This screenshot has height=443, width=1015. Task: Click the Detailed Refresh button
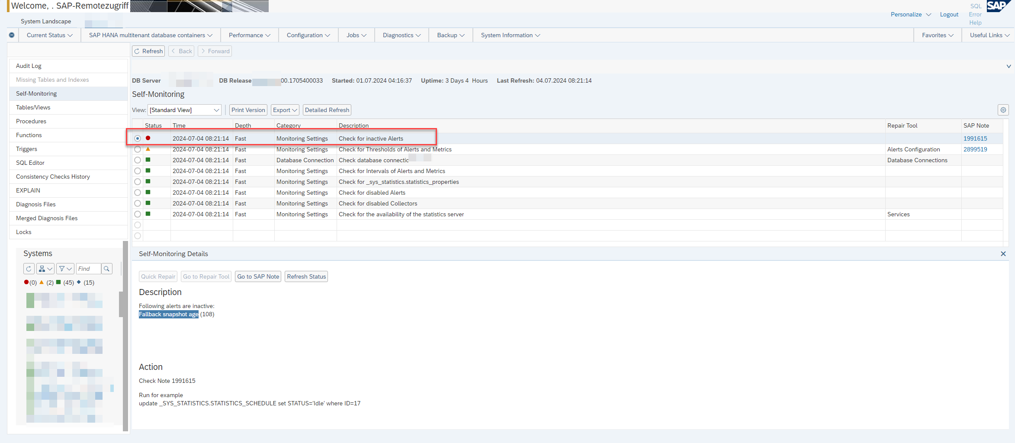pyautogui.click(x=327, y=110)
